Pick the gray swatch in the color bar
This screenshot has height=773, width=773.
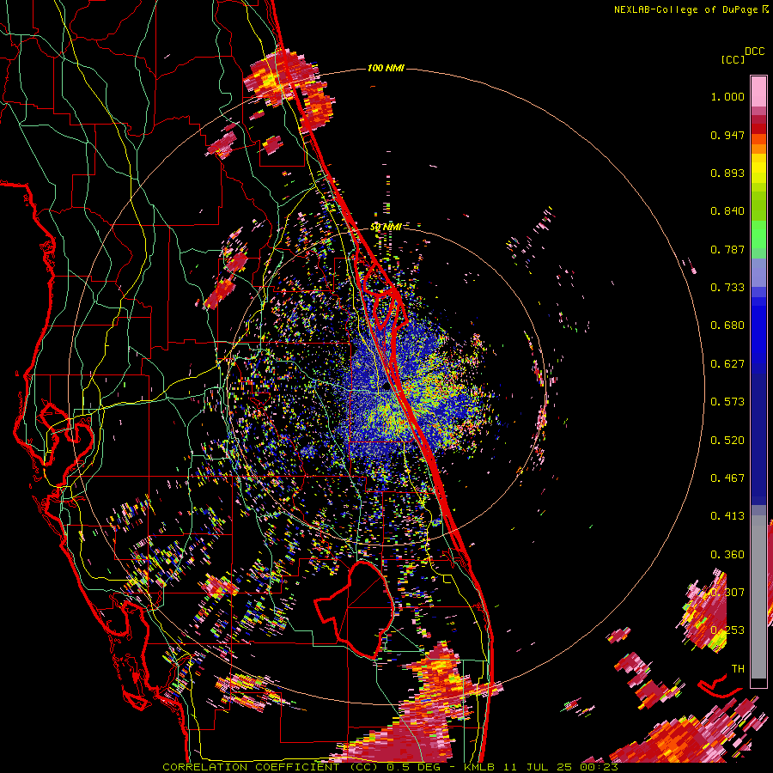click(758, 597)
